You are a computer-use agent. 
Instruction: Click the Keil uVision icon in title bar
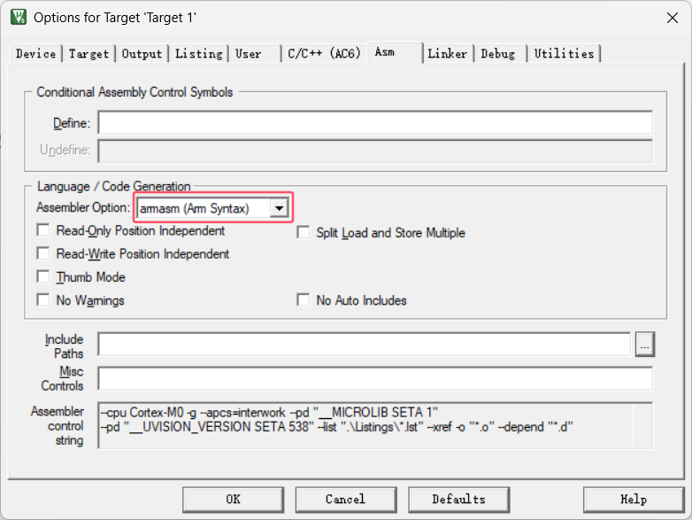click(18, 17)
